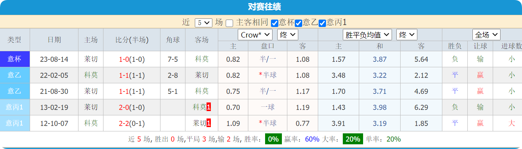Image resolution: width=522 pixels, height=149 pixels.
Task: Click corner count 5-1
Action: [x=173, y=92]
